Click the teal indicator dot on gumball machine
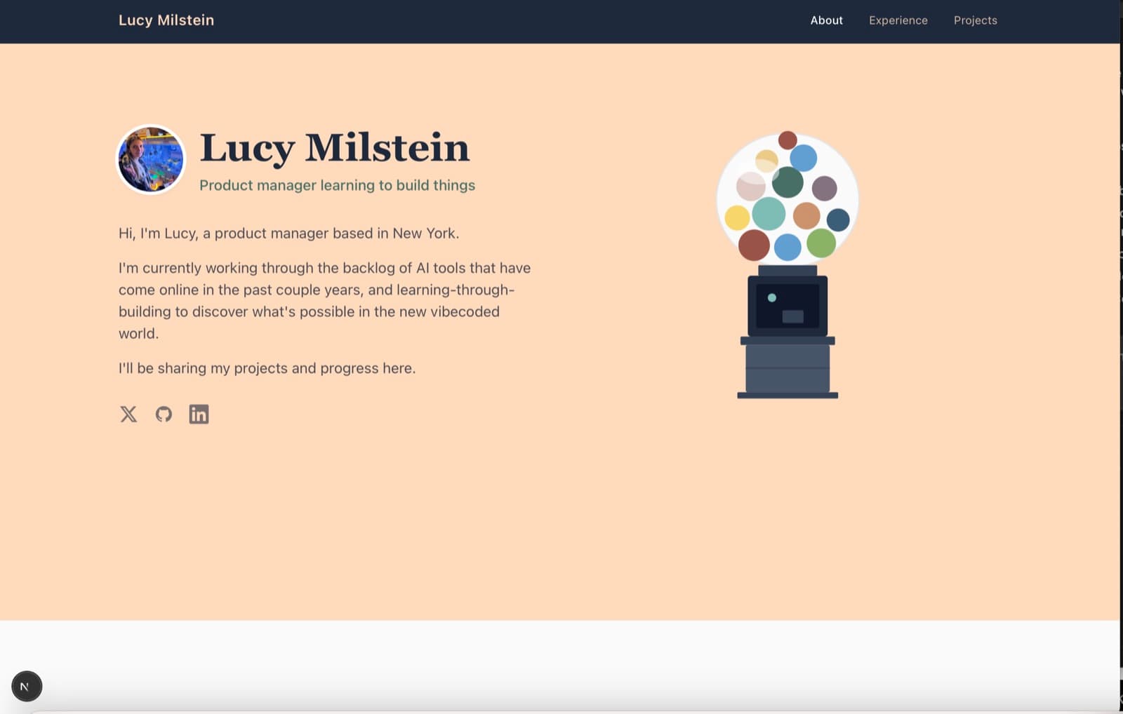This screenshot has height=714, width=1123. pyautogui.click(x=772, y=298)
